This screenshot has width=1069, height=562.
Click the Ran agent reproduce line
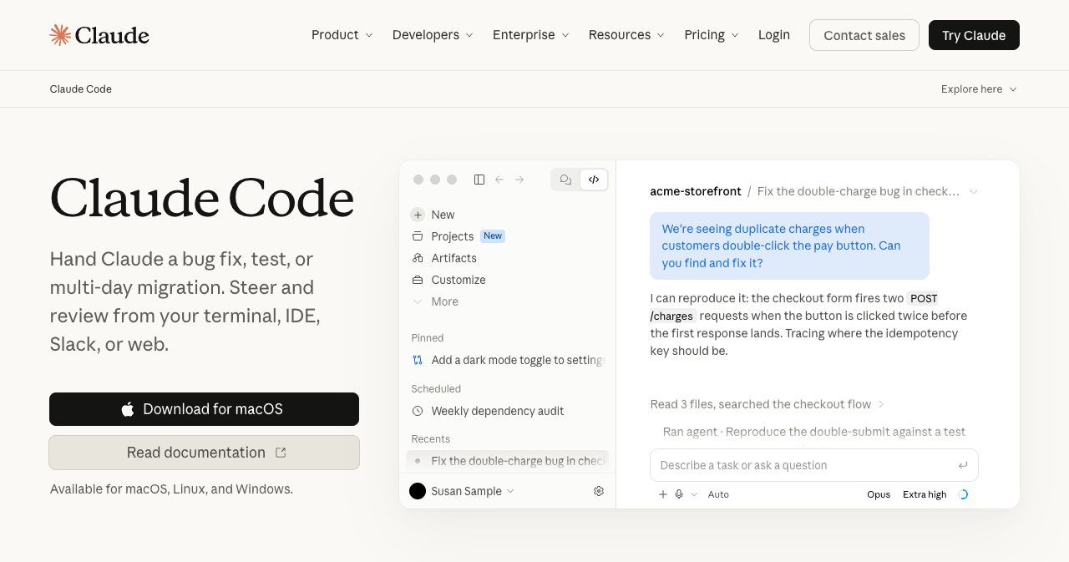point(813,432)
